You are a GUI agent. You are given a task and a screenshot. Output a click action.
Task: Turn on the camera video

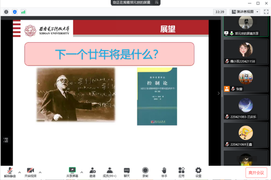point(30,172)
